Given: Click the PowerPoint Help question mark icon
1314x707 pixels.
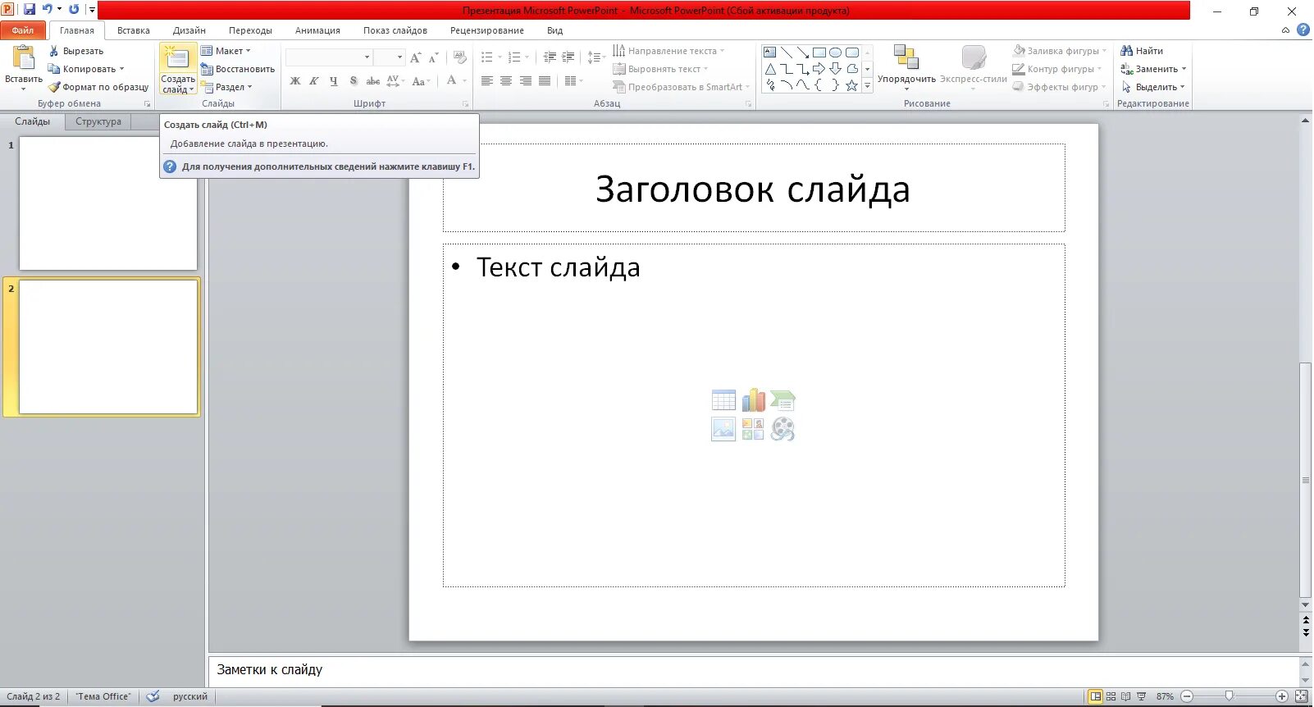Looking at the screenshot, I should (x=1303, y=30).
